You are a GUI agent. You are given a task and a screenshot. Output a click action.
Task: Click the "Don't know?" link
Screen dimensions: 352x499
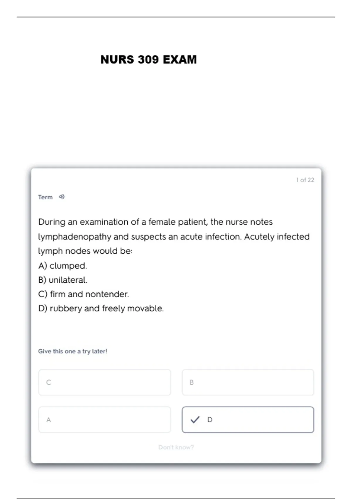coord(176,447)
